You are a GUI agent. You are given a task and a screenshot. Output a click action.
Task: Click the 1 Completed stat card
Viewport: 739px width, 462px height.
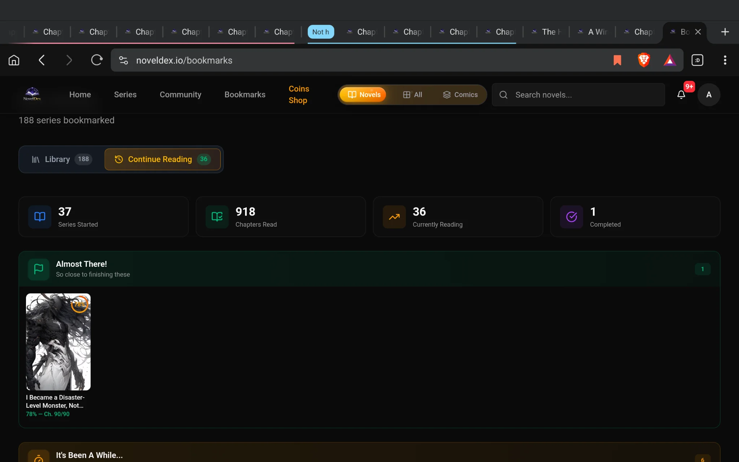click(635, 217)
